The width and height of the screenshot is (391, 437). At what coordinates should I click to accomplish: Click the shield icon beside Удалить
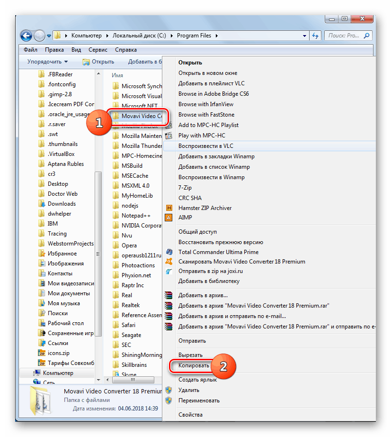(x=169, y=390)
